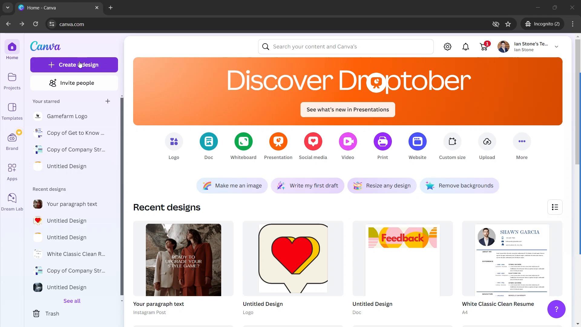
Task: Click the Print design icon
Action: tap(383, 141)
